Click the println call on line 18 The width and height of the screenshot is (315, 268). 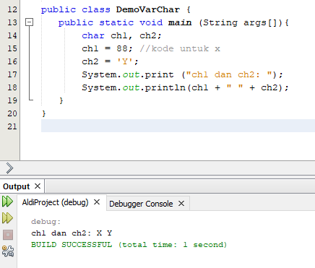[165, 87]
